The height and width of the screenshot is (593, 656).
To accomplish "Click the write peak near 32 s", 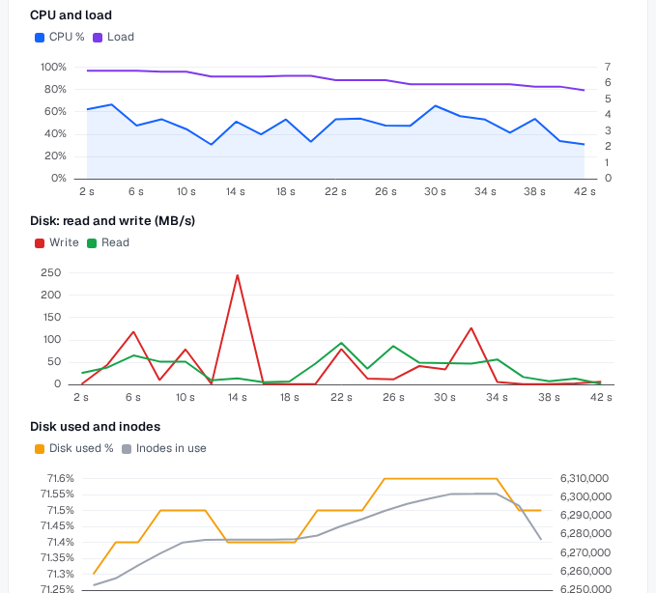I will pos(471,328).
